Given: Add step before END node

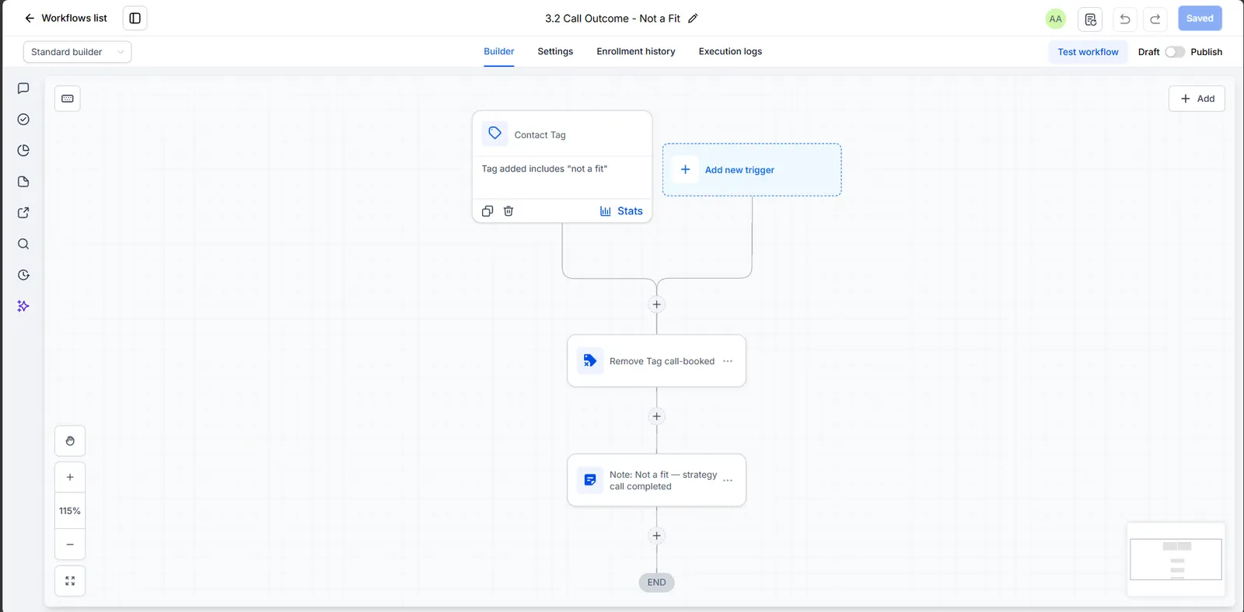Looking at the screenshot, I should click(x=657, y=536).
